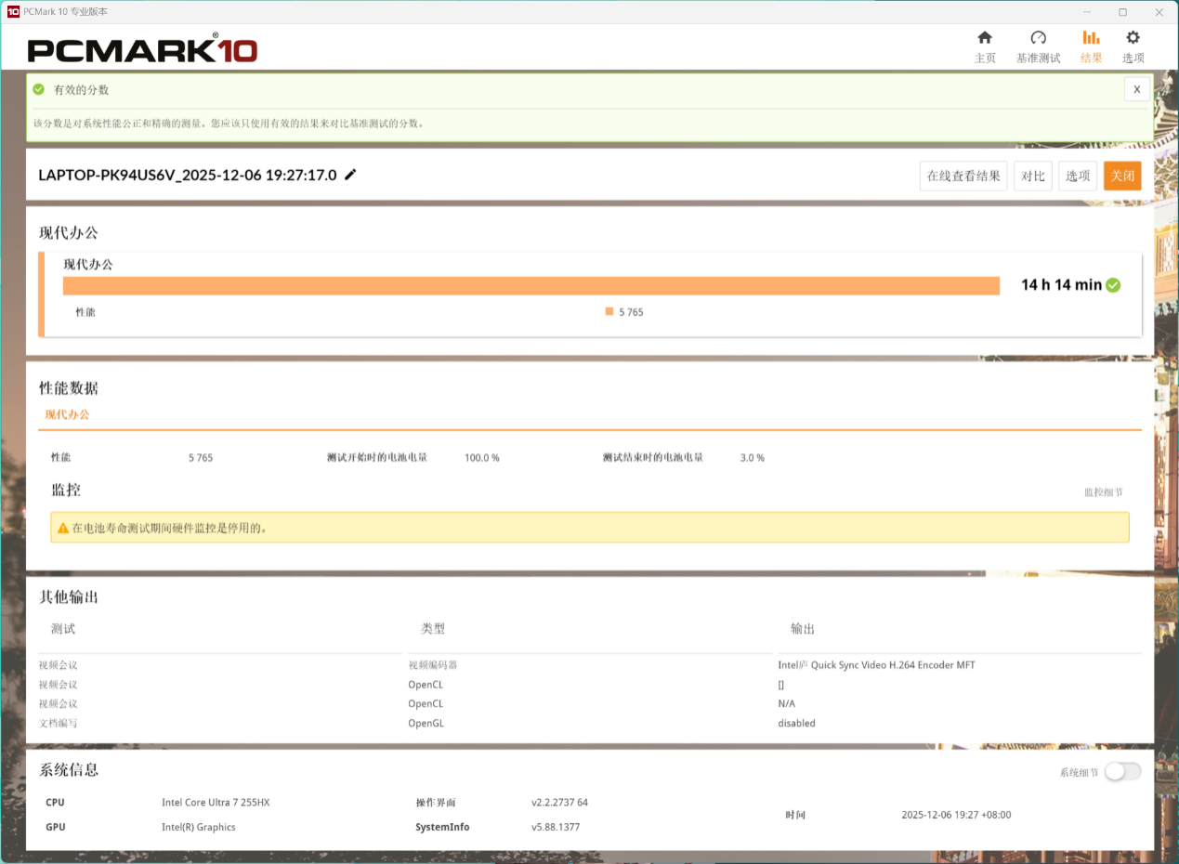The image size is (1179, 864).
Task: Click the PCMark 10 title bar app icon
Action: pyautogui.click(x=13, y=12)
